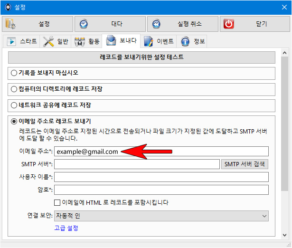Click the red power icon for 닫기

tap(229, 24)
